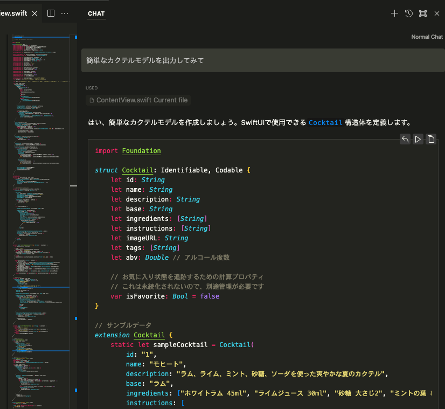Start a new chat with plus icon

[394, 13]
